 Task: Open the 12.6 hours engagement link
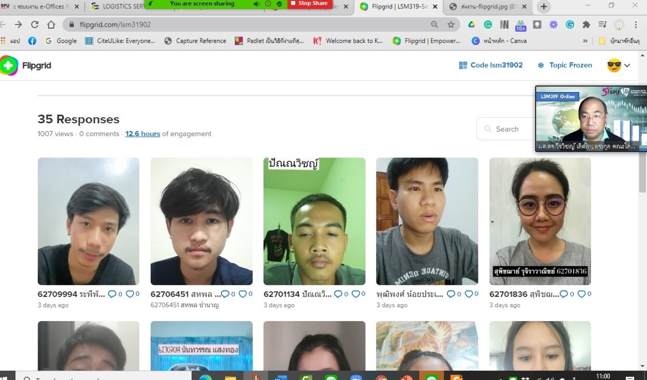[x=143, y=134]
